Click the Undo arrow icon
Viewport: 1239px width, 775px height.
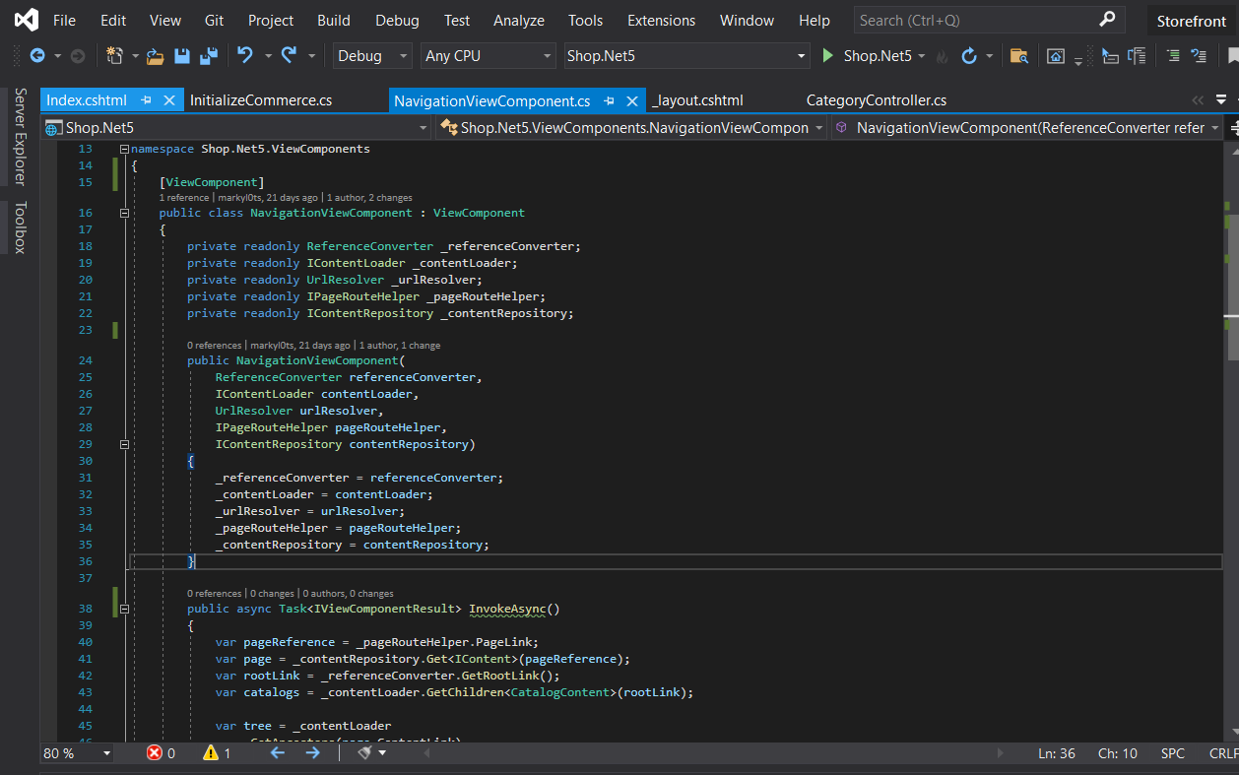click(x=245, y=56)
